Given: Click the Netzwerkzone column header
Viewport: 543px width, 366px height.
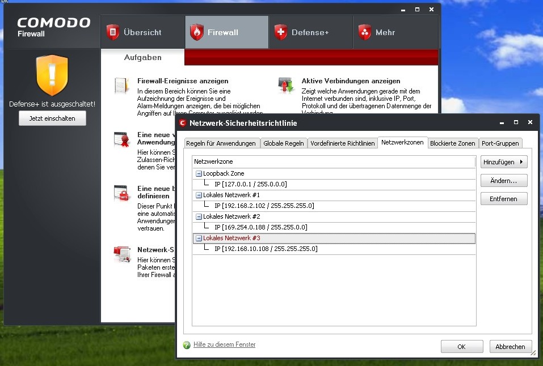Looking at the screenshot, I should pos(334,161).
